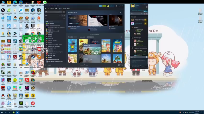Open Microsoft Edge desktop icon

[15, 3]
